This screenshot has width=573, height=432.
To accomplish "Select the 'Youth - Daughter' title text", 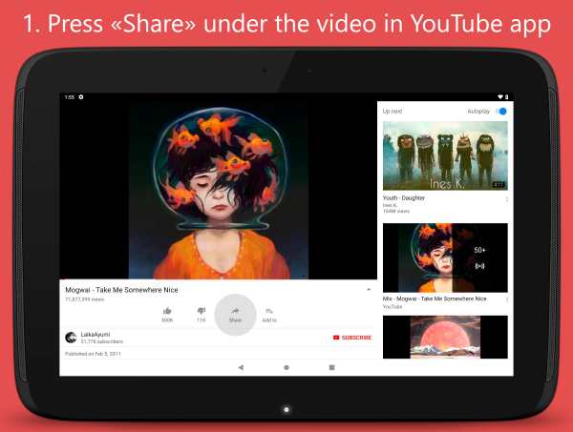I will click(x=403, y=197).
